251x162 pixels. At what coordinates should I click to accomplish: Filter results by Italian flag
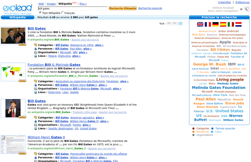coord(231,24)
